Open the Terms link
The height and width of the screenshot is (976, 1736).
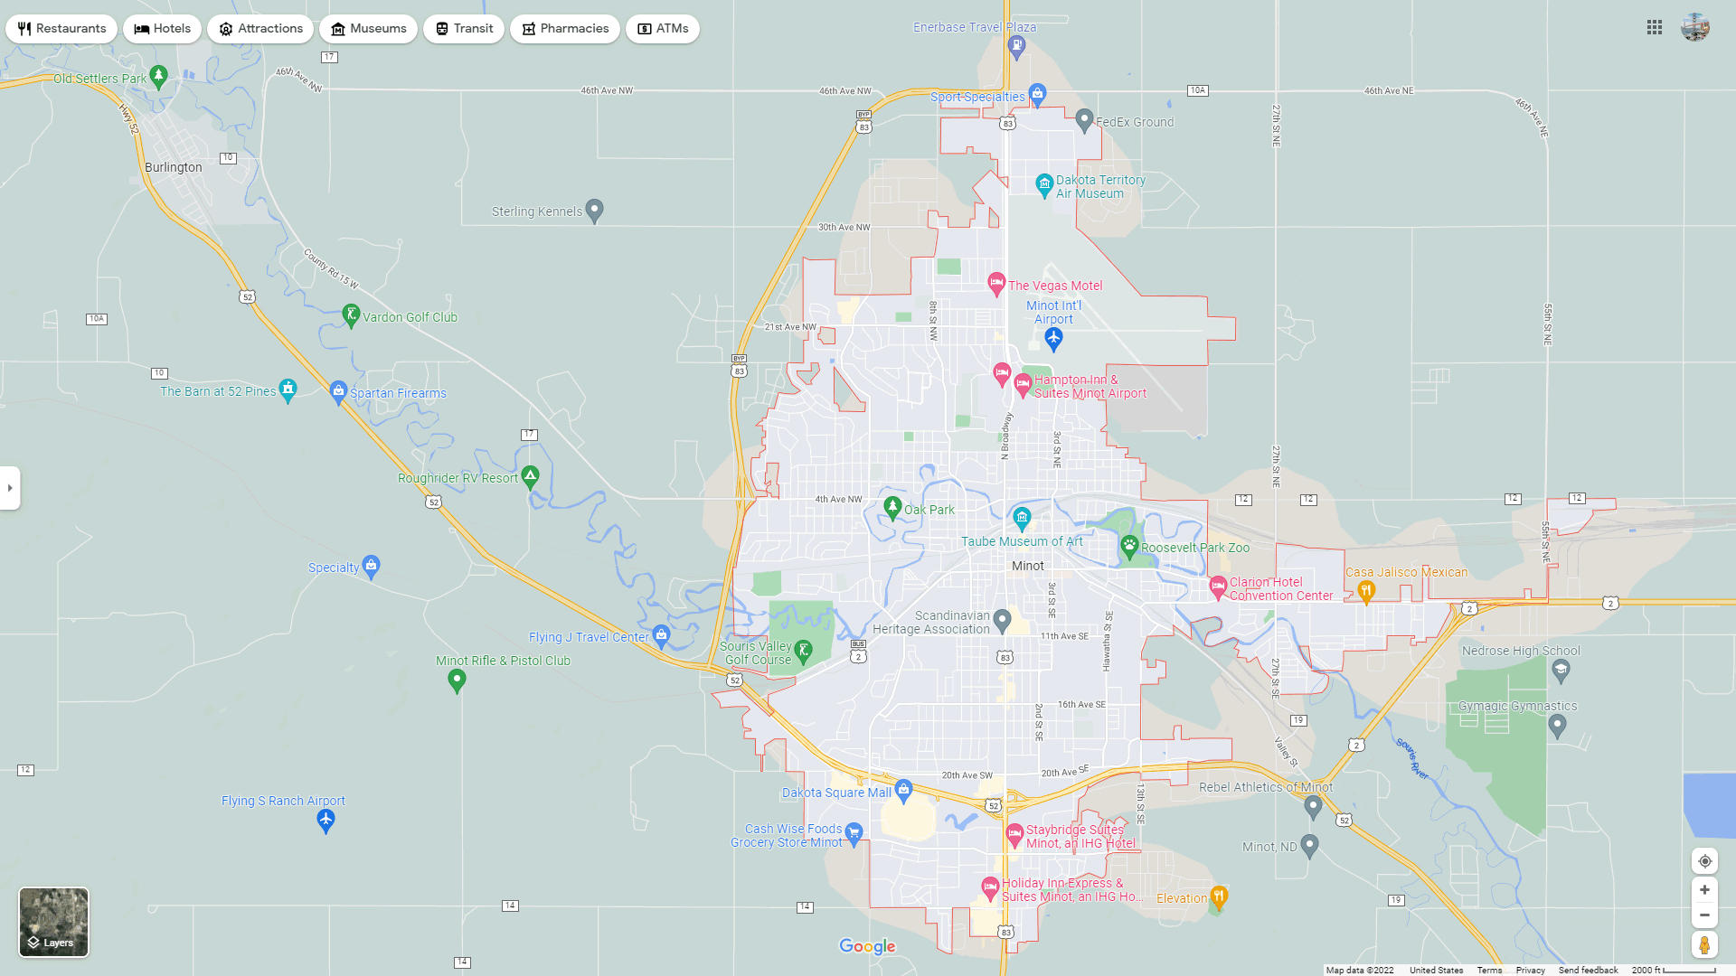click(1489, 970)
